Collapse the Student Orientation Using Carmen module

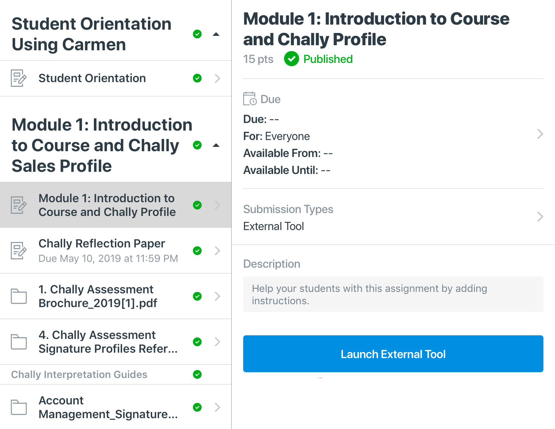(x=216, y=34)
